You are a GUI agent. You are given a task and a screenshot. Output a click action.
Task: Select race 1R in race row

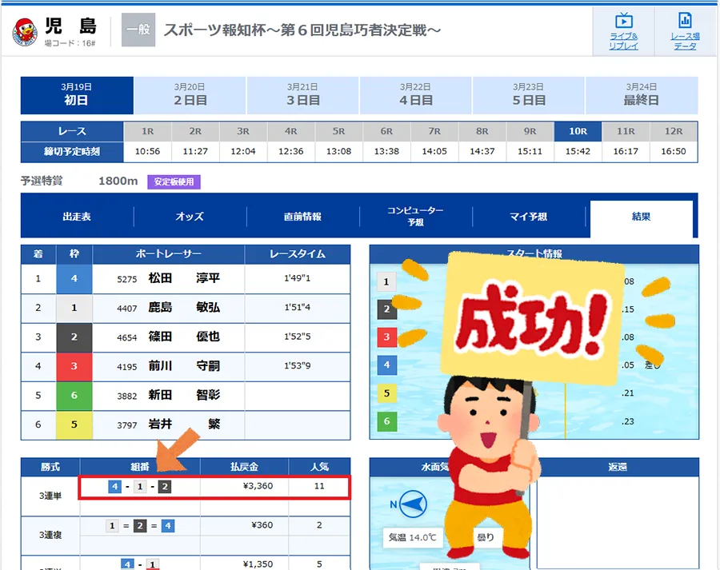click(x=147, y=131)
